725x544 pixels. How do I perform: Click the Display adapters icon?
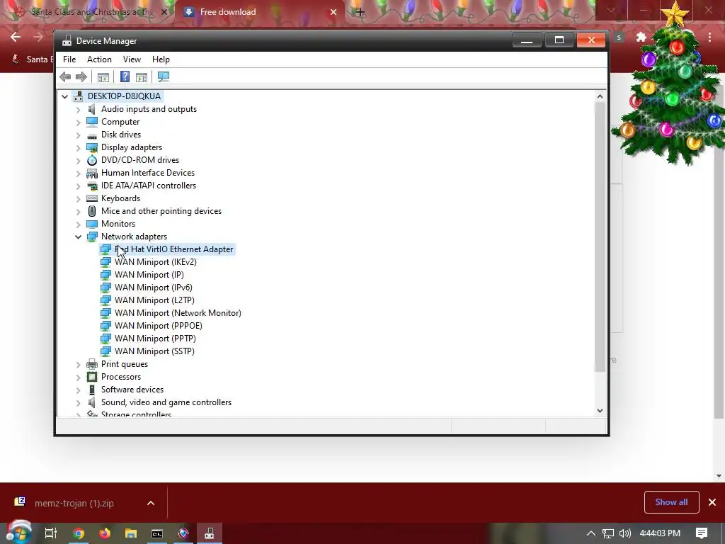tap(92, 147)
